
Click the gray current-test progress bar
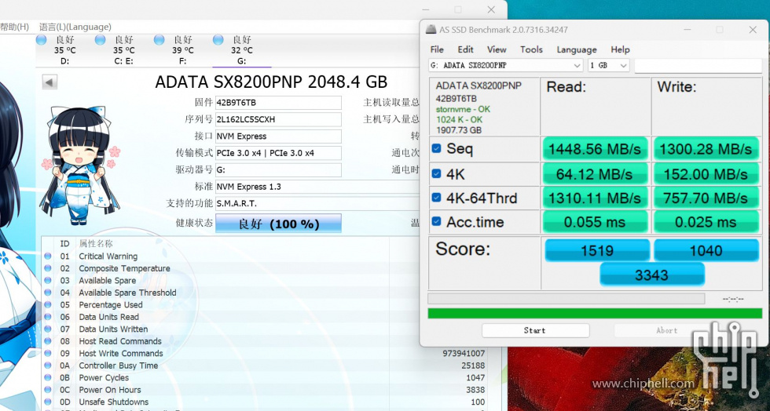pyautogui.click(x=566, y=299)
